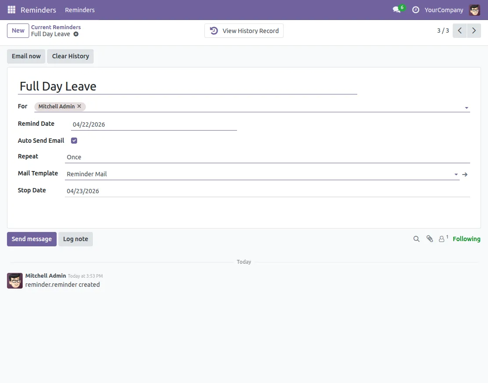Open the Reminders menu item in top bar
This screenshot has width=488, height=383.
[x=80, y=10]
